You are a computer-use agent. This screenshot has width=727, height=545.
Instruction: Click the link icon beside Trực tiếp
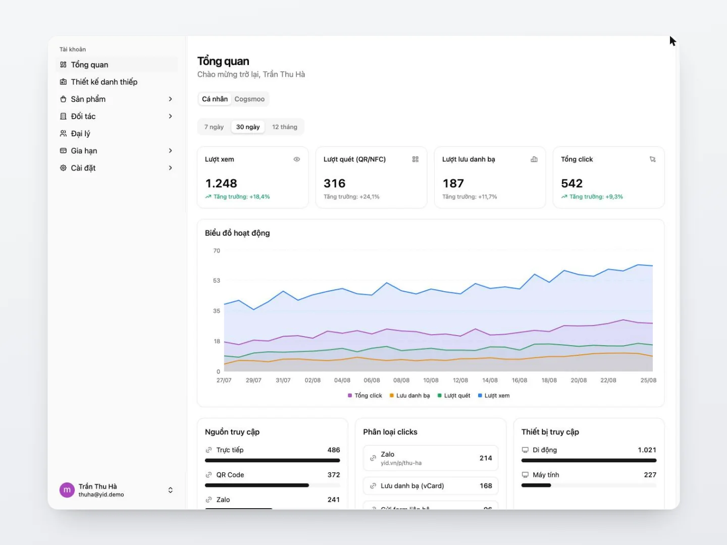tap(209, 450)
